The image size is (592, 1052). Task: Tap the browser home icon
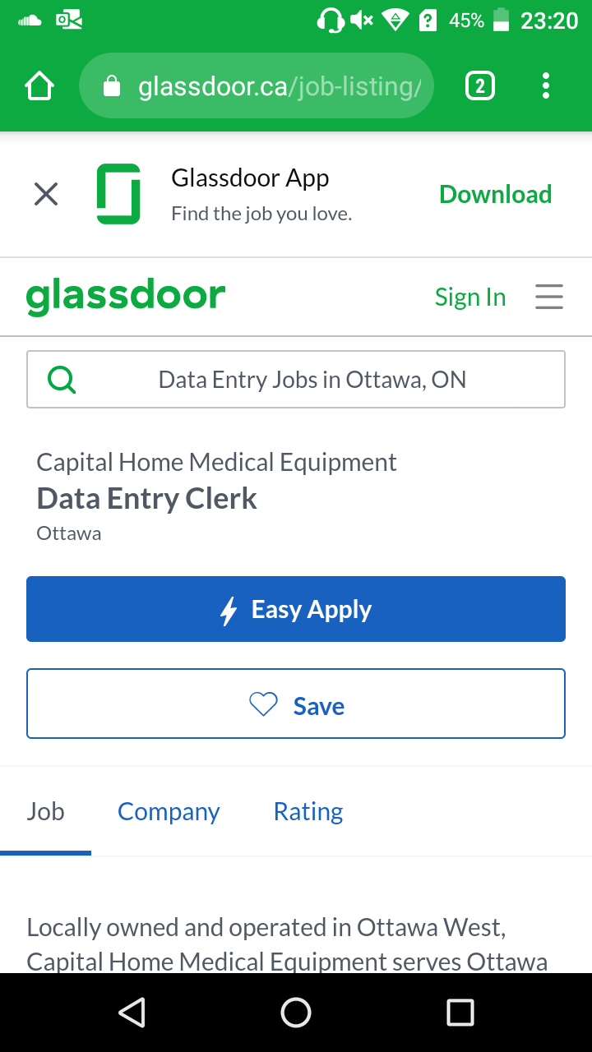pyautogui.click(x=39, y=86)
